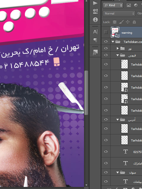Expand the نور group arrow

coord(118,48)
